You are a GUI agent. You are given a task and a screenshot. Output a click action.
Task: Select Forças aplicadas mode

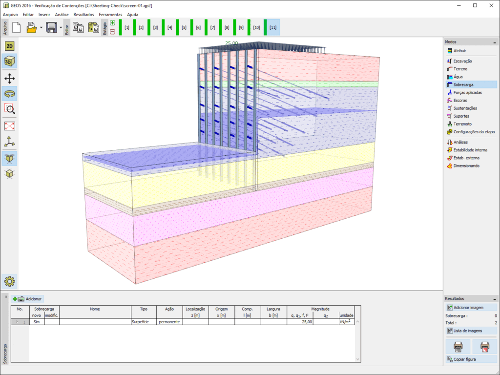pos(471,92)
